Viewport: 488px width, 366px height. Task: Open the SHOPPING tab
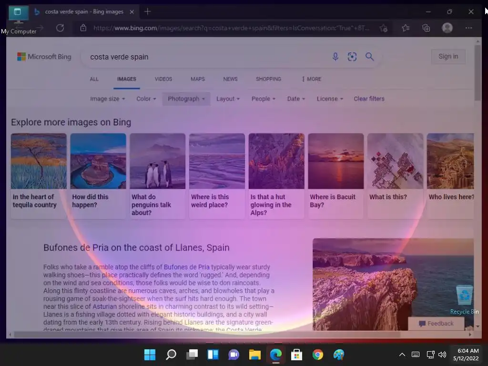coord(268,79)
